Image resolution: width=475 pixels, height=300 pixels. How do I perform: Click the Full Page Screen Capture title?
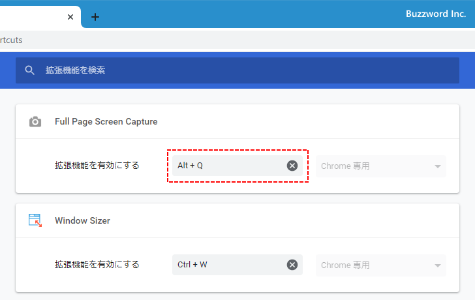tap(106, 122)
